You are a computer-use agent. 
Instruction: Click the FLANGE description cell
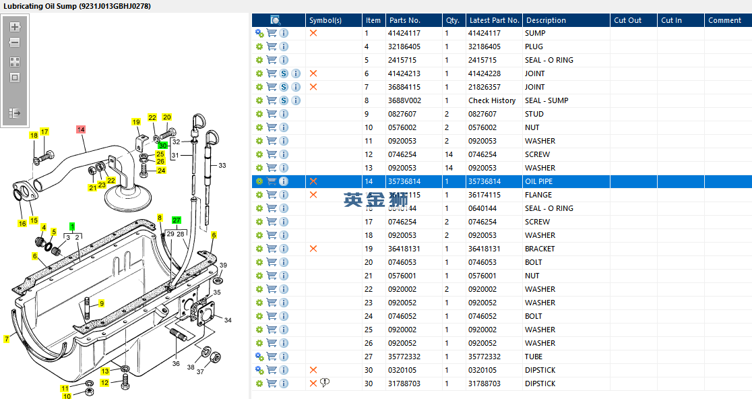tap(567, 195)
